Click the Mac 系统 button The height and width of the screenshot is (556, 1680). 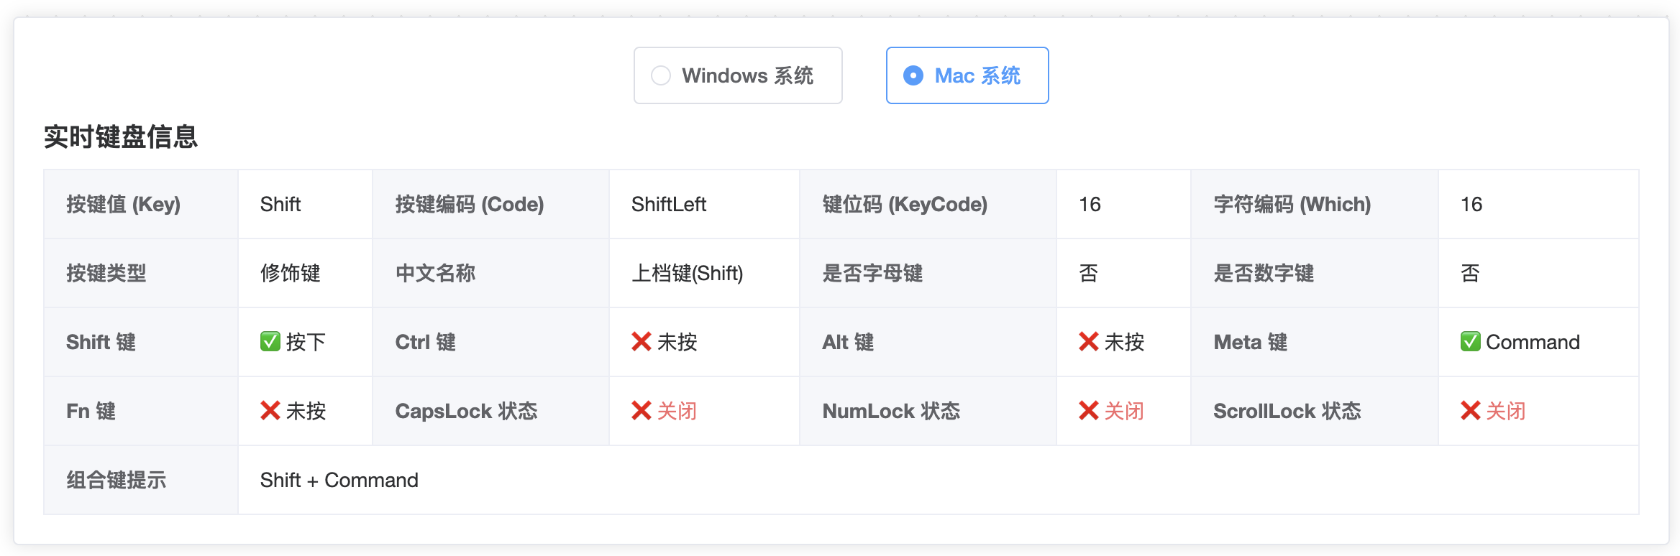point(967,75)
